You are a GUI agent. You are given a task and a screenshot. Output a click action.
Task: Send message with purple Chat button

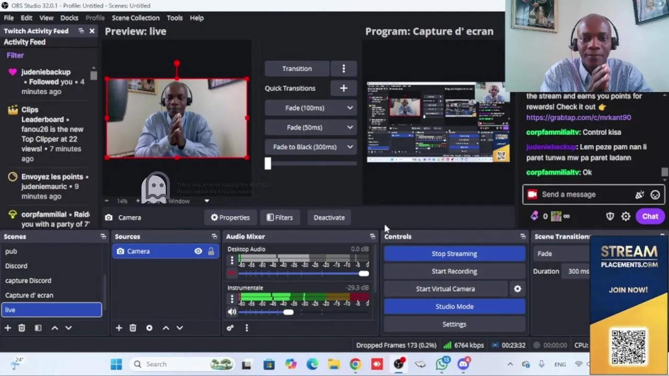coord(650,216)
